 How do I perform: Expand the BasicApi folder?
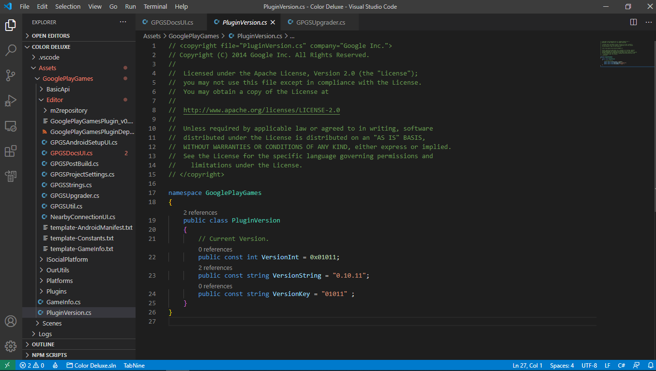point(79,89)
